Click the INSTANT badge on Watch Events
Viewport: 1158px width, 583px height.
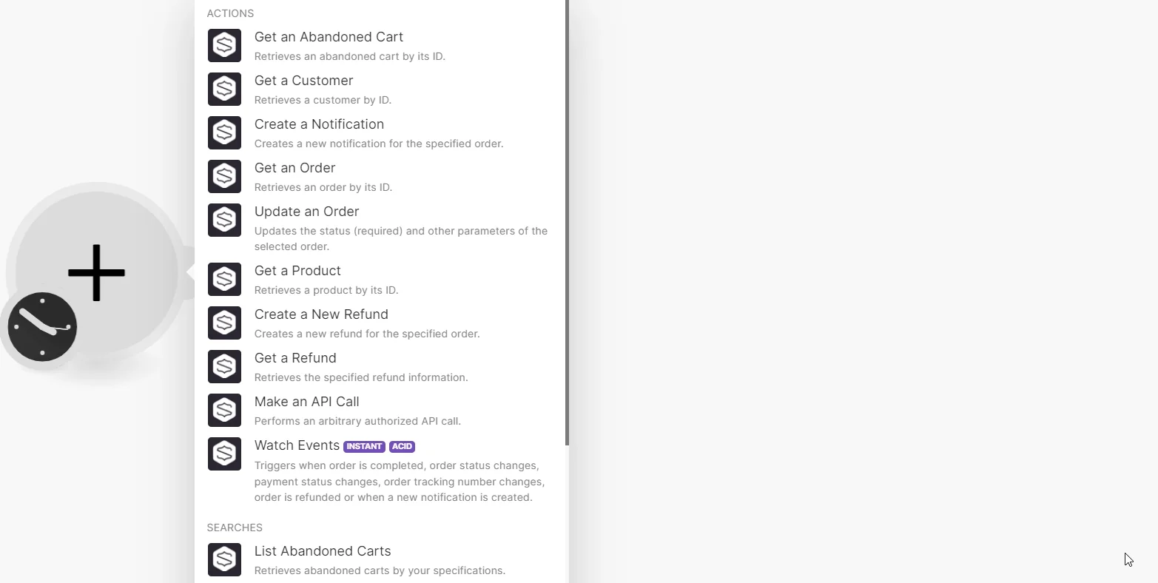coord(364,446)
